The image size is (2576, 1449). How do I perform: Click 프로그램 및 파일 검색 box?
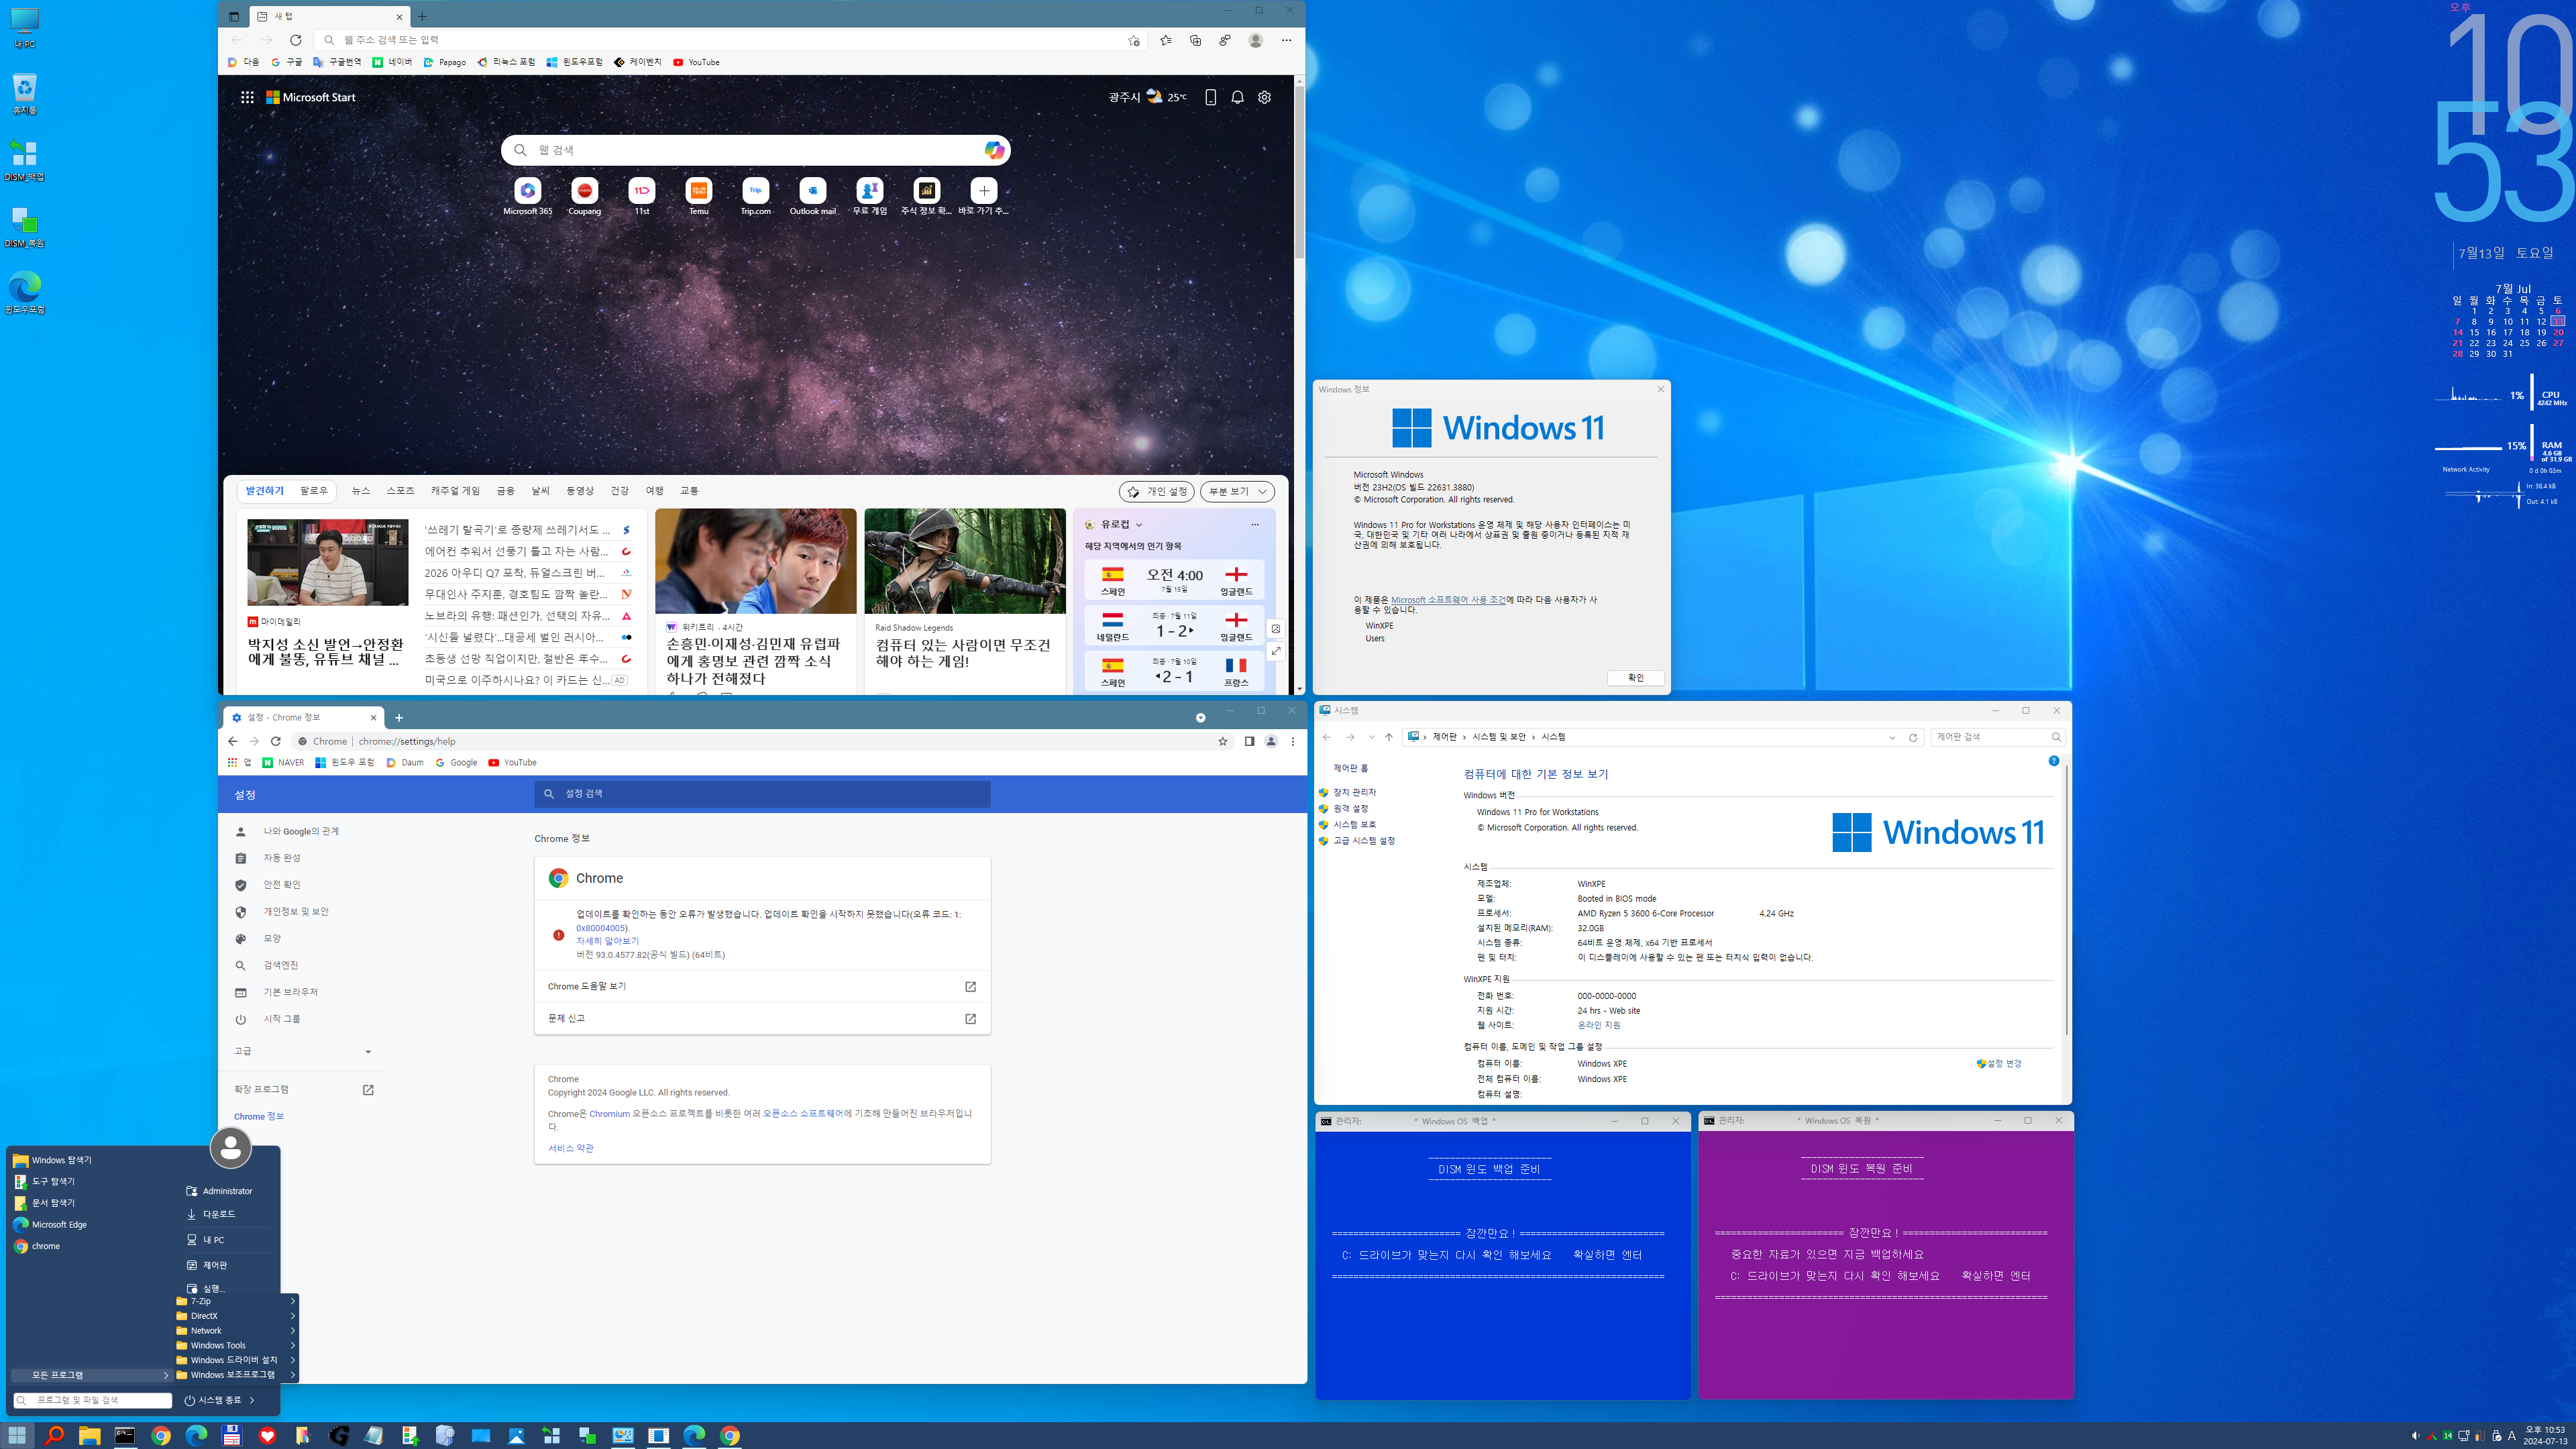(x=92, y=1400)
